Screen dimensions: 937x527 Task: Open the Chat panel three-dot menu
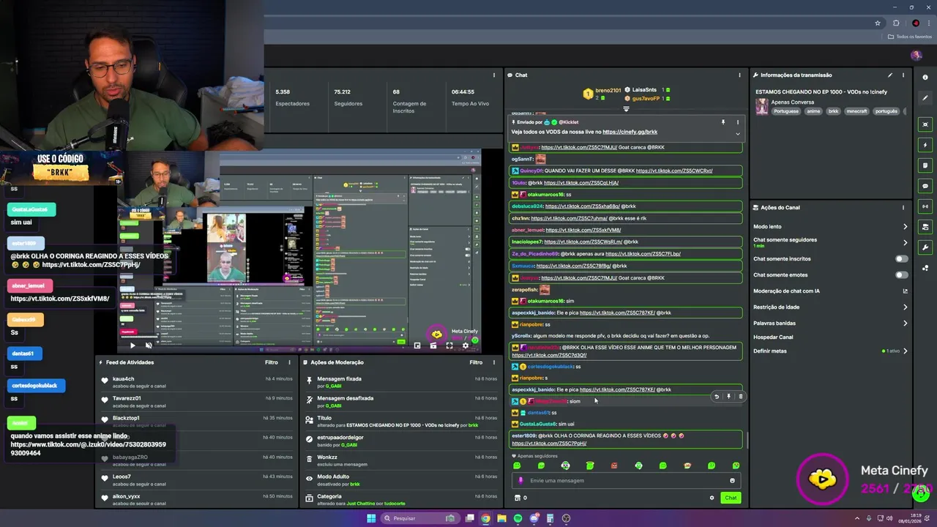point(739,75)
